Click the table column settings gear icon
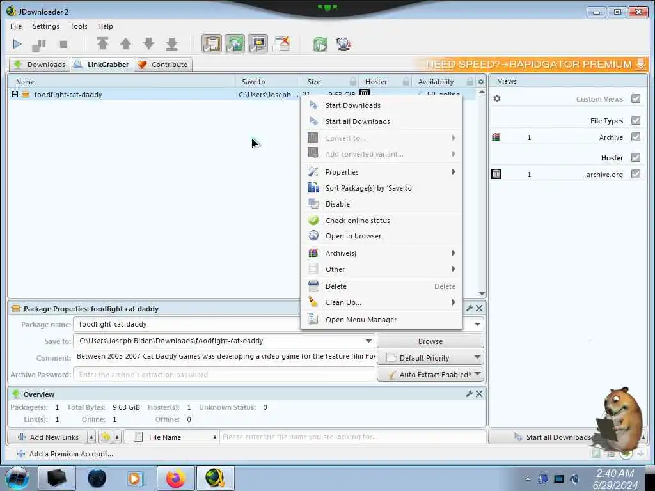 [481, 82]
